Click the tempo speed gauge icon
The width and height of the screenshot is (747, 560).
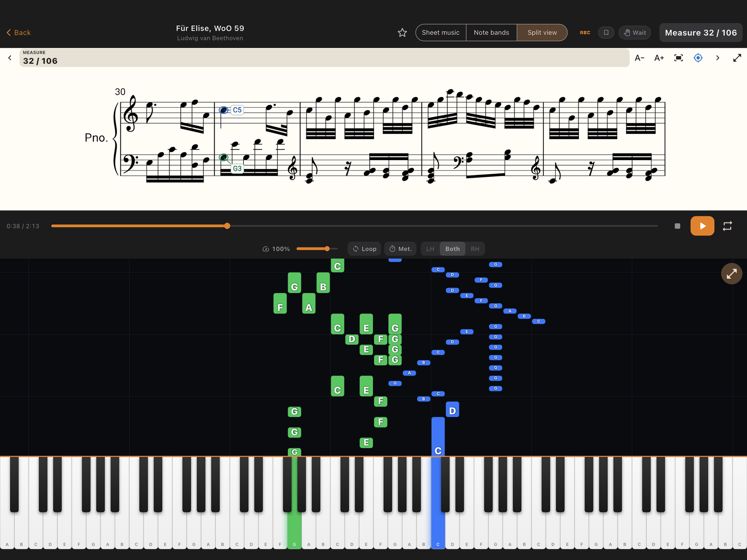[266, 249]
